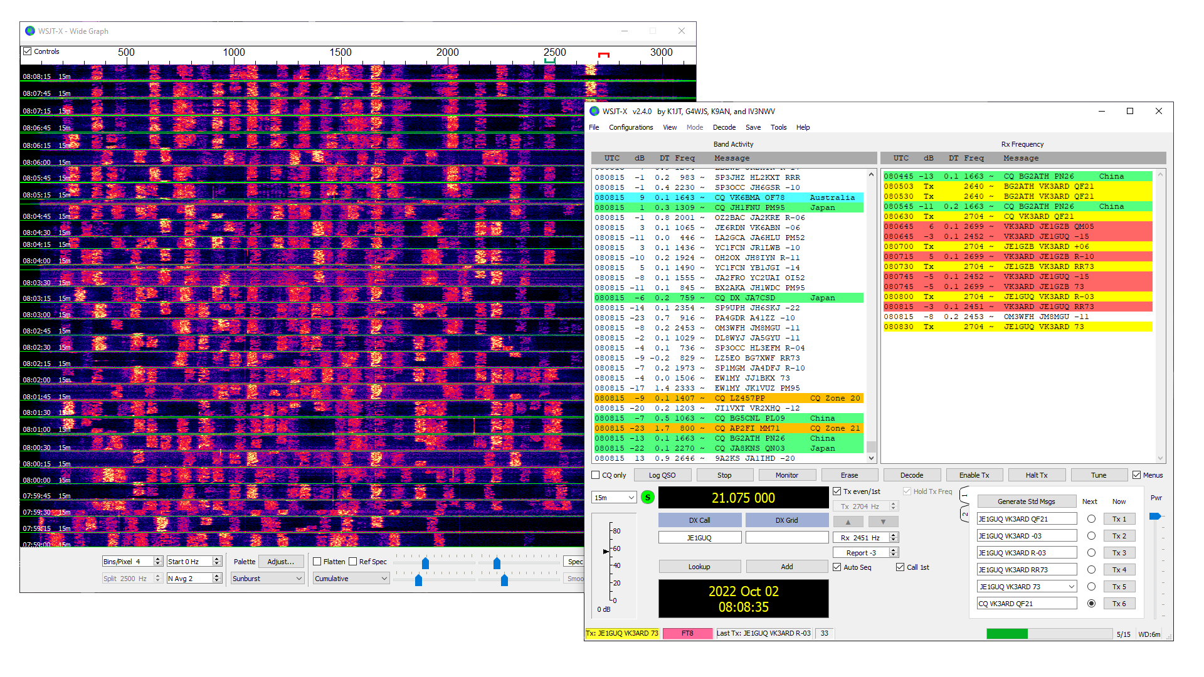The height and width of the screenshot is (677, 1204).
Task: Uncheck the Tx even/1st checkbox
Action: 837,491
